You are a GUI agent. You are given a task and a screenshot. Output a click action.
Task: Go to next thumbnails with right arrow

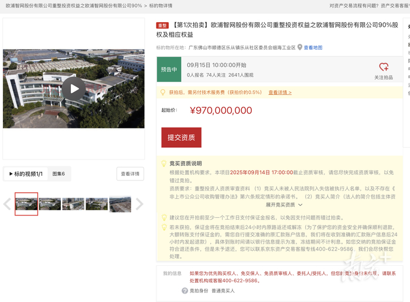click(139, 204)
